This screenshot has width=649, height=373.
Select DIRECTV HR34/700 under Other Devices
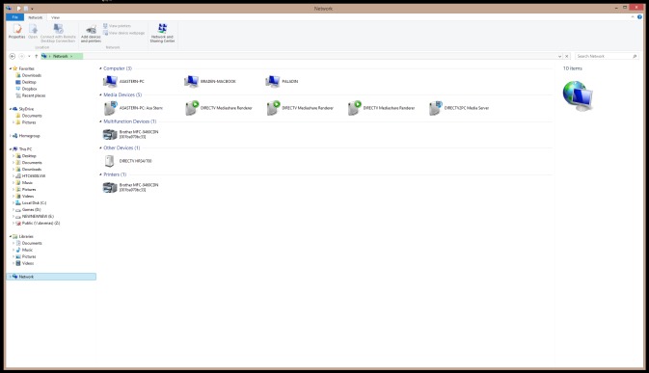(127, 161)
